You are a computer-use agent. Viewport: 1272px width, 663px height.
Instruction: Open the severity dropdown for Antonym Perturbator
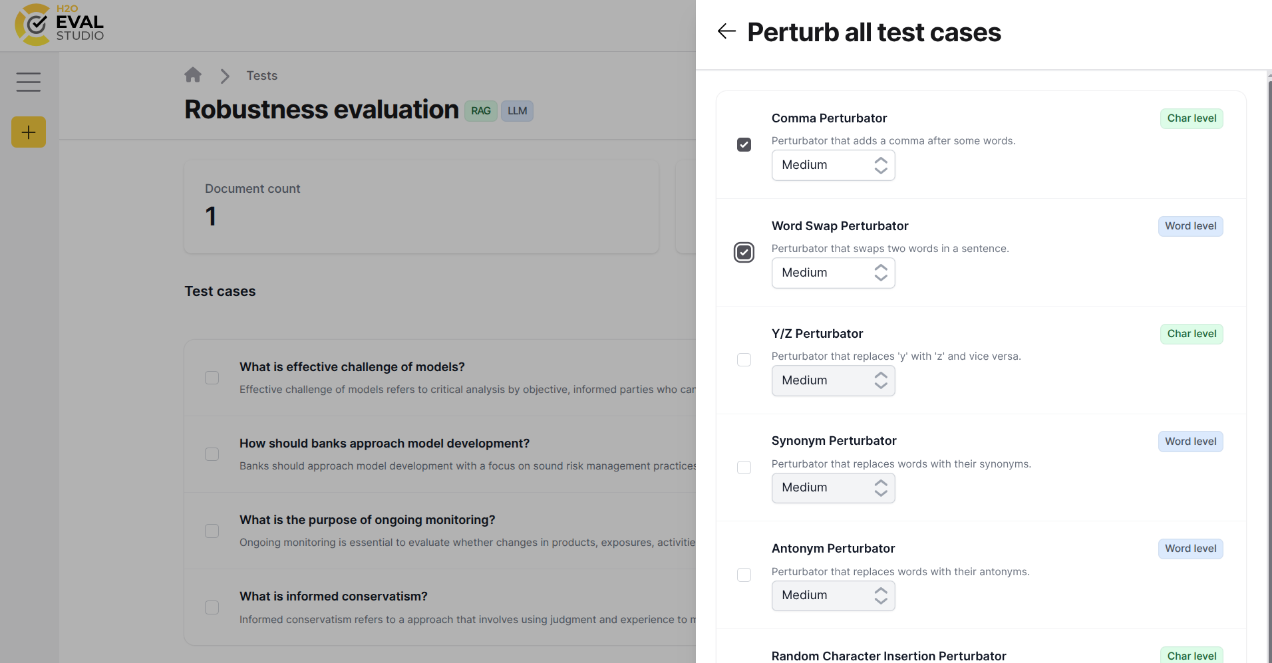coord(833,595)
